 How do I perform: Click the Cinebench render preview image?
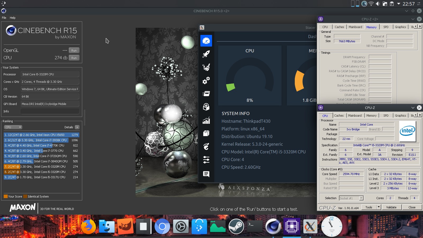point(167,112)
